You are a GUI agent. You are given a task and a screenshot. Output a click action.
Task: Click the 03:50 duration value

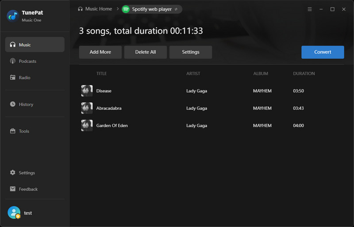tap(298, 91)
